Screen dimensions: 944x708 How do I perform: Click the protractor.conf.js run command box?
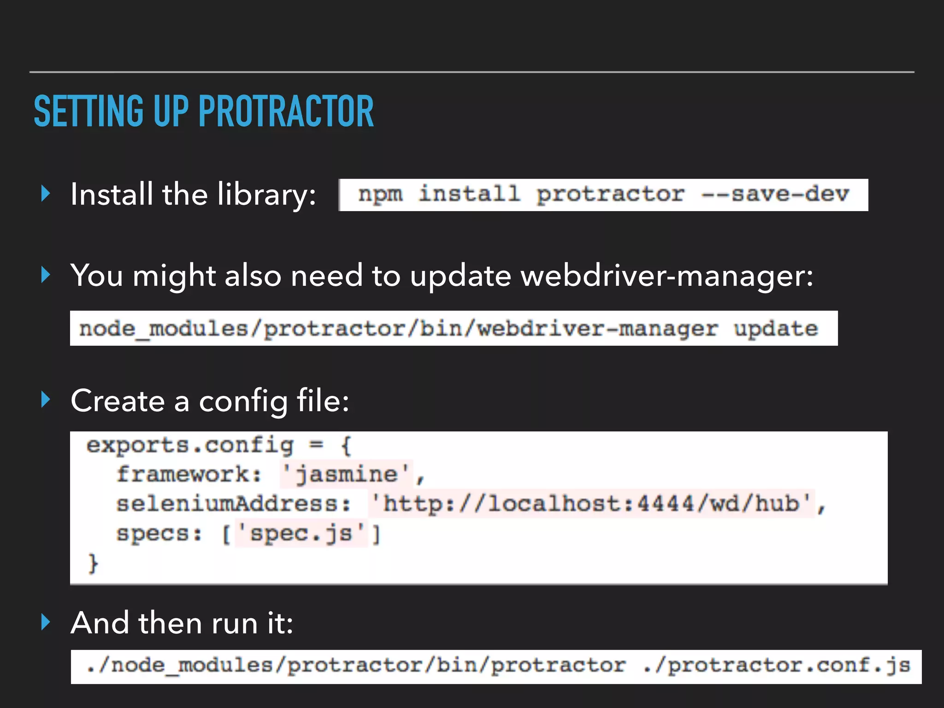pos(496,666)
